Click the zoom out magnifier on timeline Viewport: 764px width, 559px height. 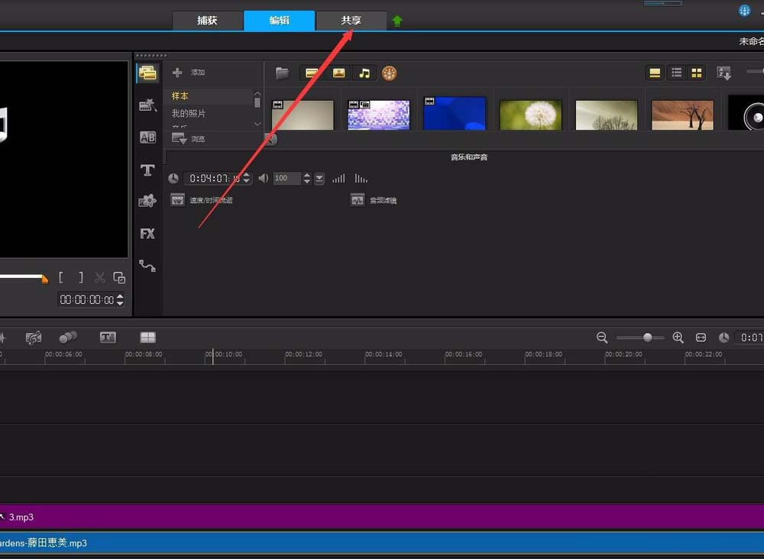602,338
